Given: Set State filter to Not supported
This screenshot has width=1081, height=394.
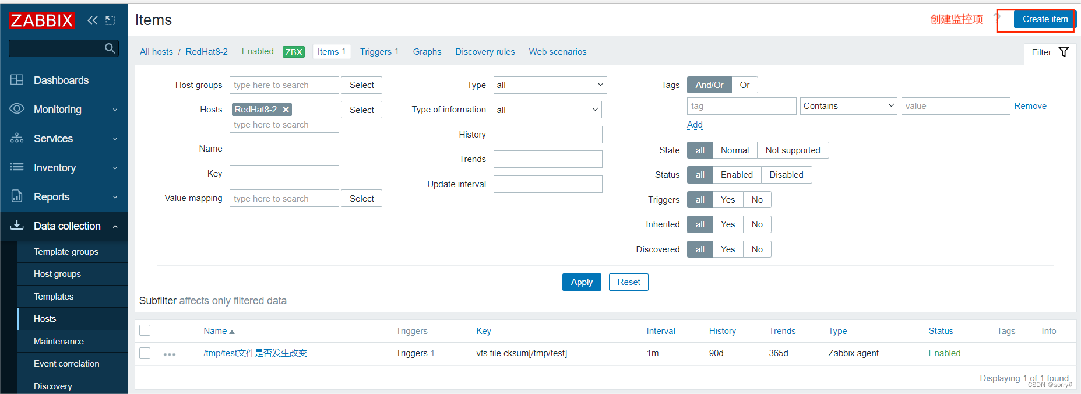Looking at the screenshot, I should (793, 150).
